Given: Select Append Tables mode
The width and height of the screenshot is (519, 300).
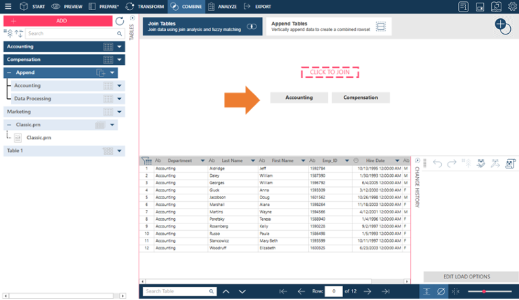Looking at the screenshot, I should [x=329, y=26].
